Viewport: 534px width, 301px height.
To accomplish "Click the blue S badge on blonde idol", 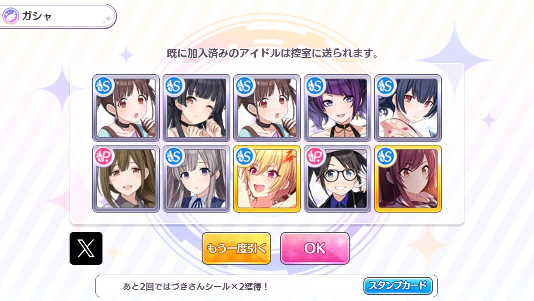I will click(x=244, y=157).
